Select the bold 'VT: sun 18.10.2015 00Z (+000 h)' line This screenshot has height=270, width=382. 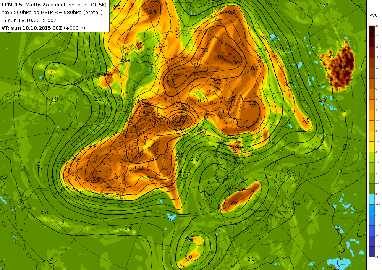[x=44, y=28]
